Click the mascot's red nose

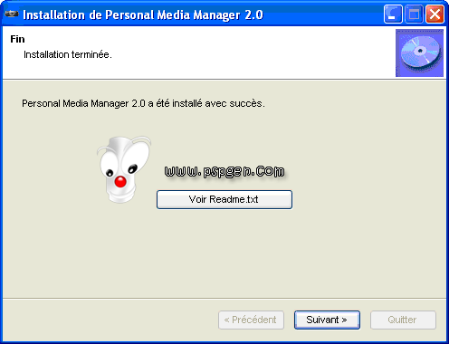pos(120,182)
